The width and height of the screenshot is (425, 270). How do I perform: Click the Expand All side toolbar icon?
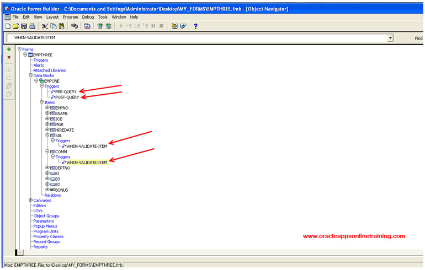(x=9, y=86)
